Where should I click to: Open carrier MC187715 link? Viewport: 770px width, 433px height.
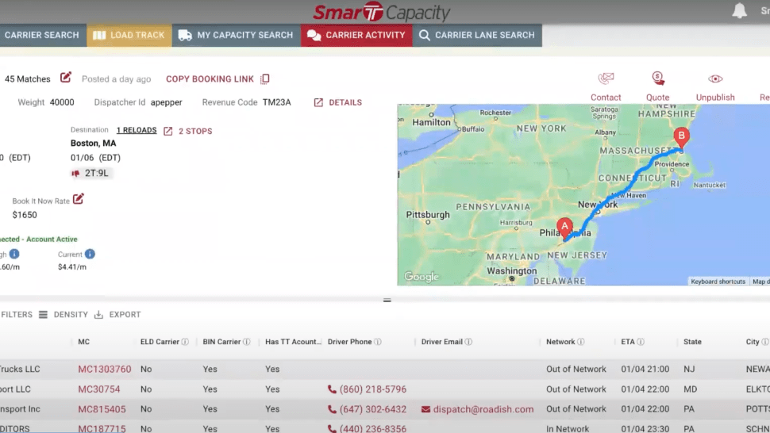click(102, 428)
